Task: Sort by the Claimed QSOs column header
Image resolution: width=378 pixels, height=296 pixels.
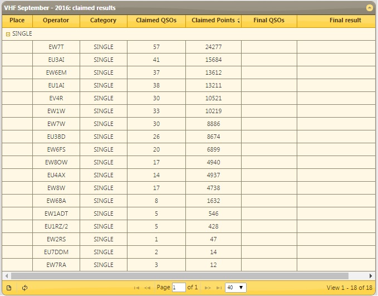Action: [156, 21]
